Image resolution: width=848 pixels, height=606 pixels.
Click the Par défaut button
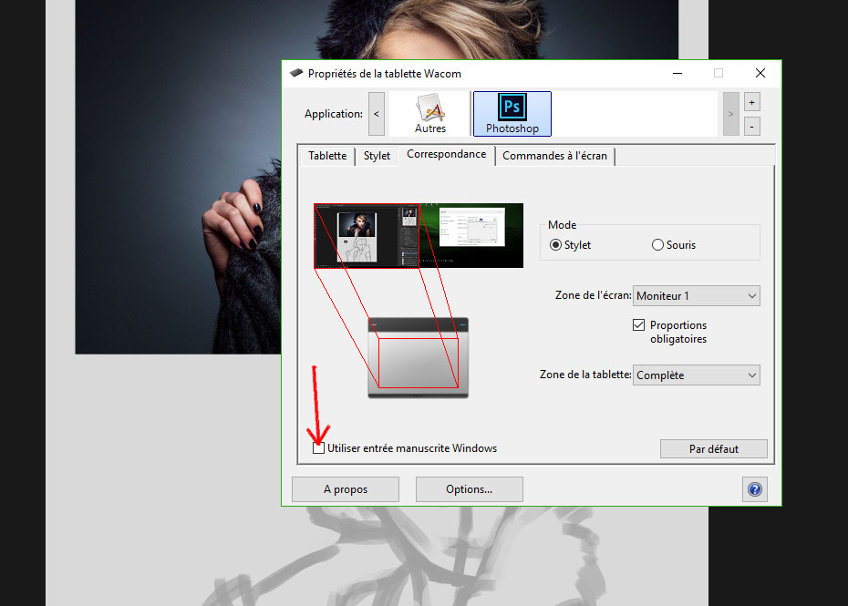(713, 448)
